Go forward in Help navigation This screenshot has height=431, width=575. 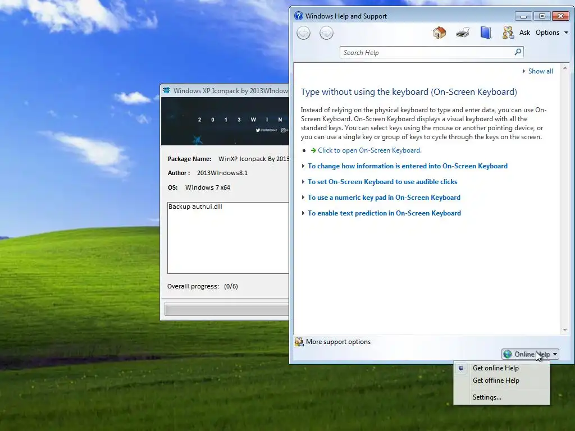pyautogui.click(x=326, y=33)
